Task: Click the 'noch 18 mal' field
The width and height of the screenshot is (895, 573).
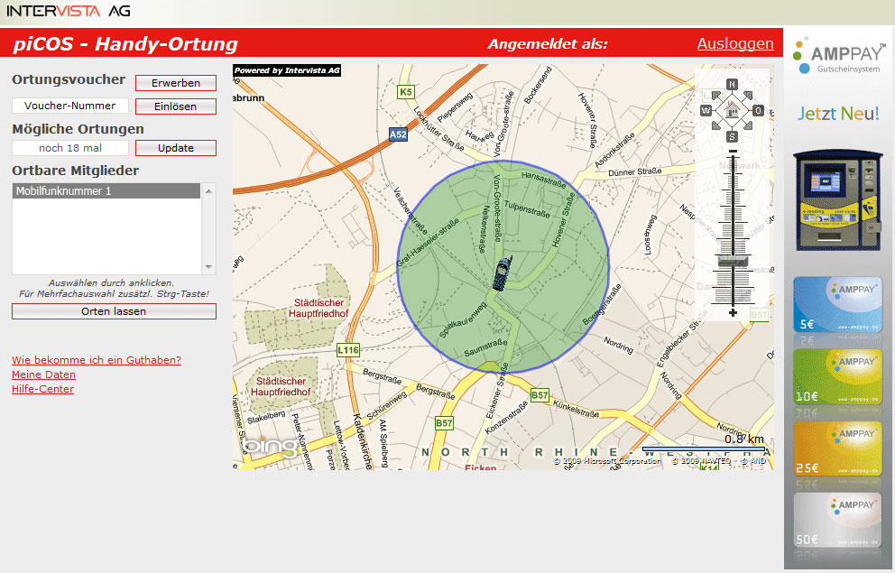Action: [x=70, y=148]
